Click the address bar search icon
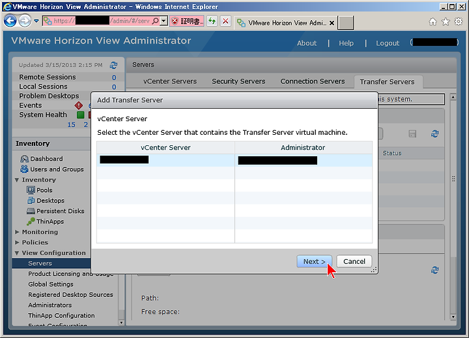 point(155,21)
